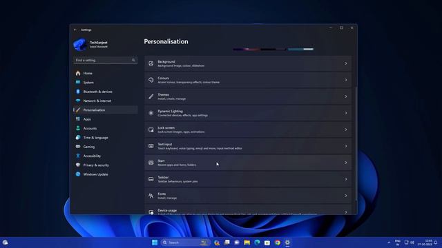
Task: Go to Network & internet settings
Action: pyautogui.click(x=106, y=101)
